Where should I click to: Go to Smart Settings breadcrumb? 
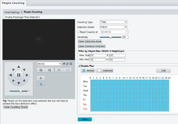tap(12, 12)
